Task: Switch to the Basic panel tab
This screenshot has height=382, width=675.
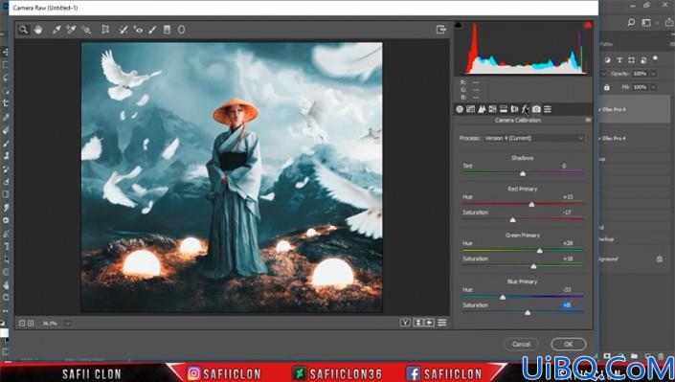Action: pos(460,109)
